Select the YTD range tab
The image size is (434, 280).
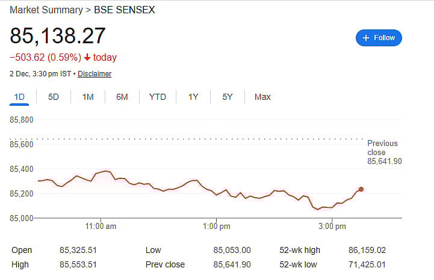pyautogui.click(x=158, y=97)
